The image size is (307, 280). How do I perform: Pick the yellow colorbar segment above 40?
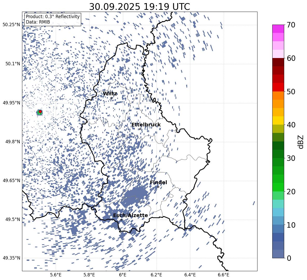tap(278, 120)
